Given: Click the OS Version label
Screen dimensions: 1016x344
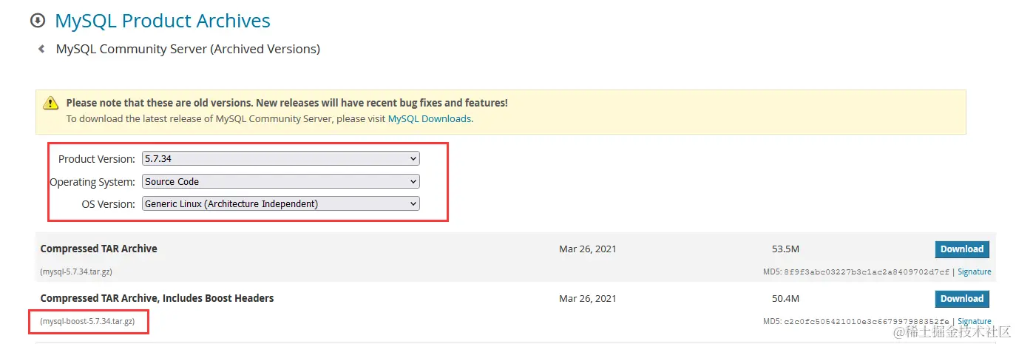Looking at the screenshot, I should (109, 204).
